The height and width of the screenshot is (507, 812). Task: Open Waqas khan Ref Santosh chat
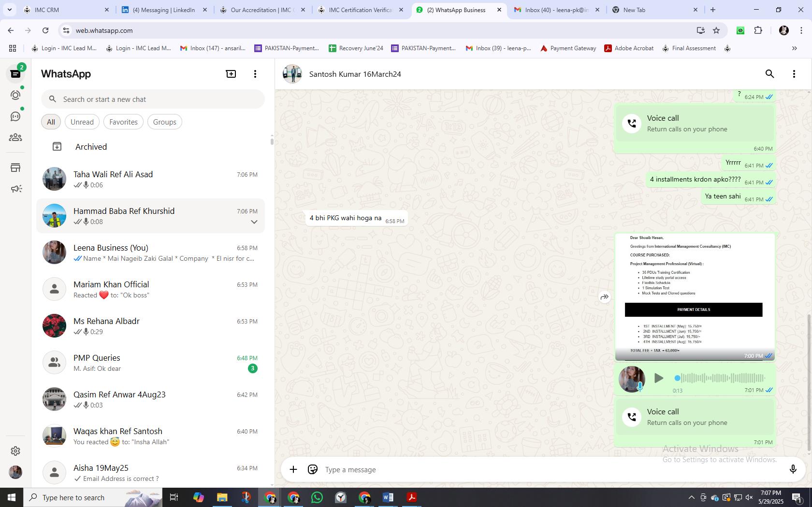click(x=151, y=436)
